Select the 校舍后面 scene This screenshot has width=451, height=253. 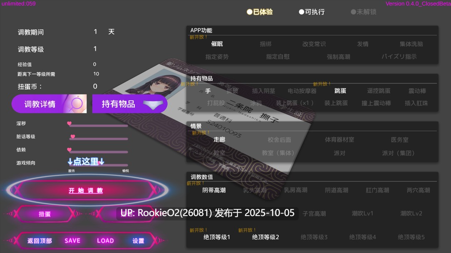tap(279, 140)
